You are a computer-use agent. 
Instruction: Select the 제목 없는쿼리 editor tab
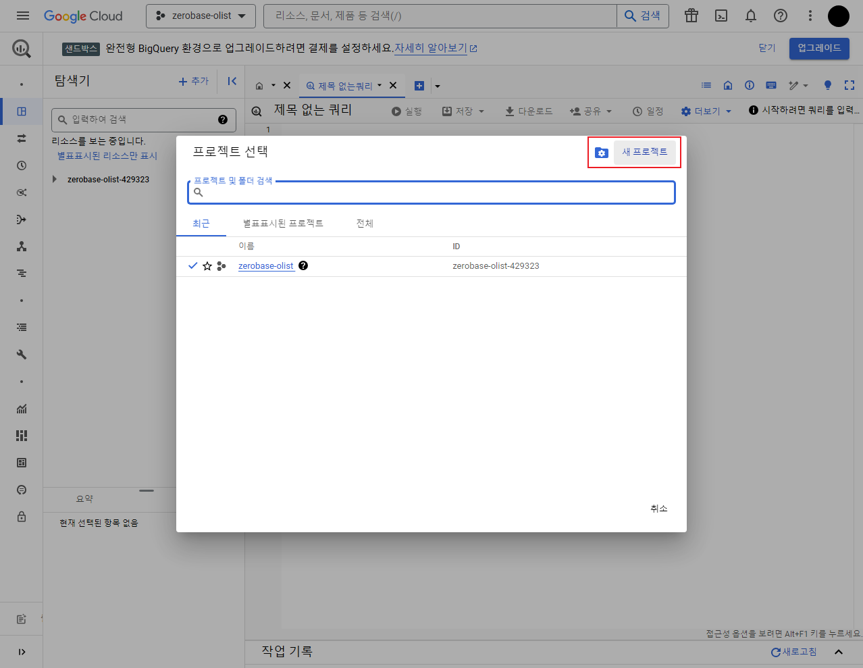tap(344, 86)
